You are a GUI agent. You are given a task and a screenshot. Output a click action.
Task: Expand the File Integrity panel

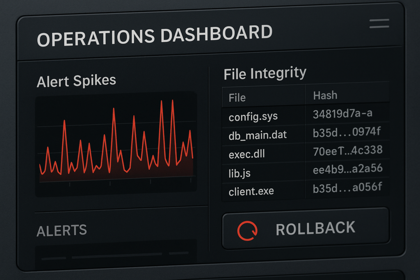pos(264,73)
